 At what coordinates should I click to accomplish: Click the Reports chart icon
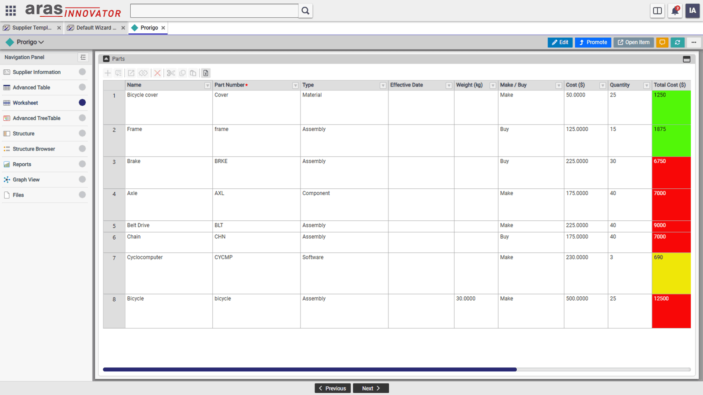pyautogui.click(x=7, y=164)
